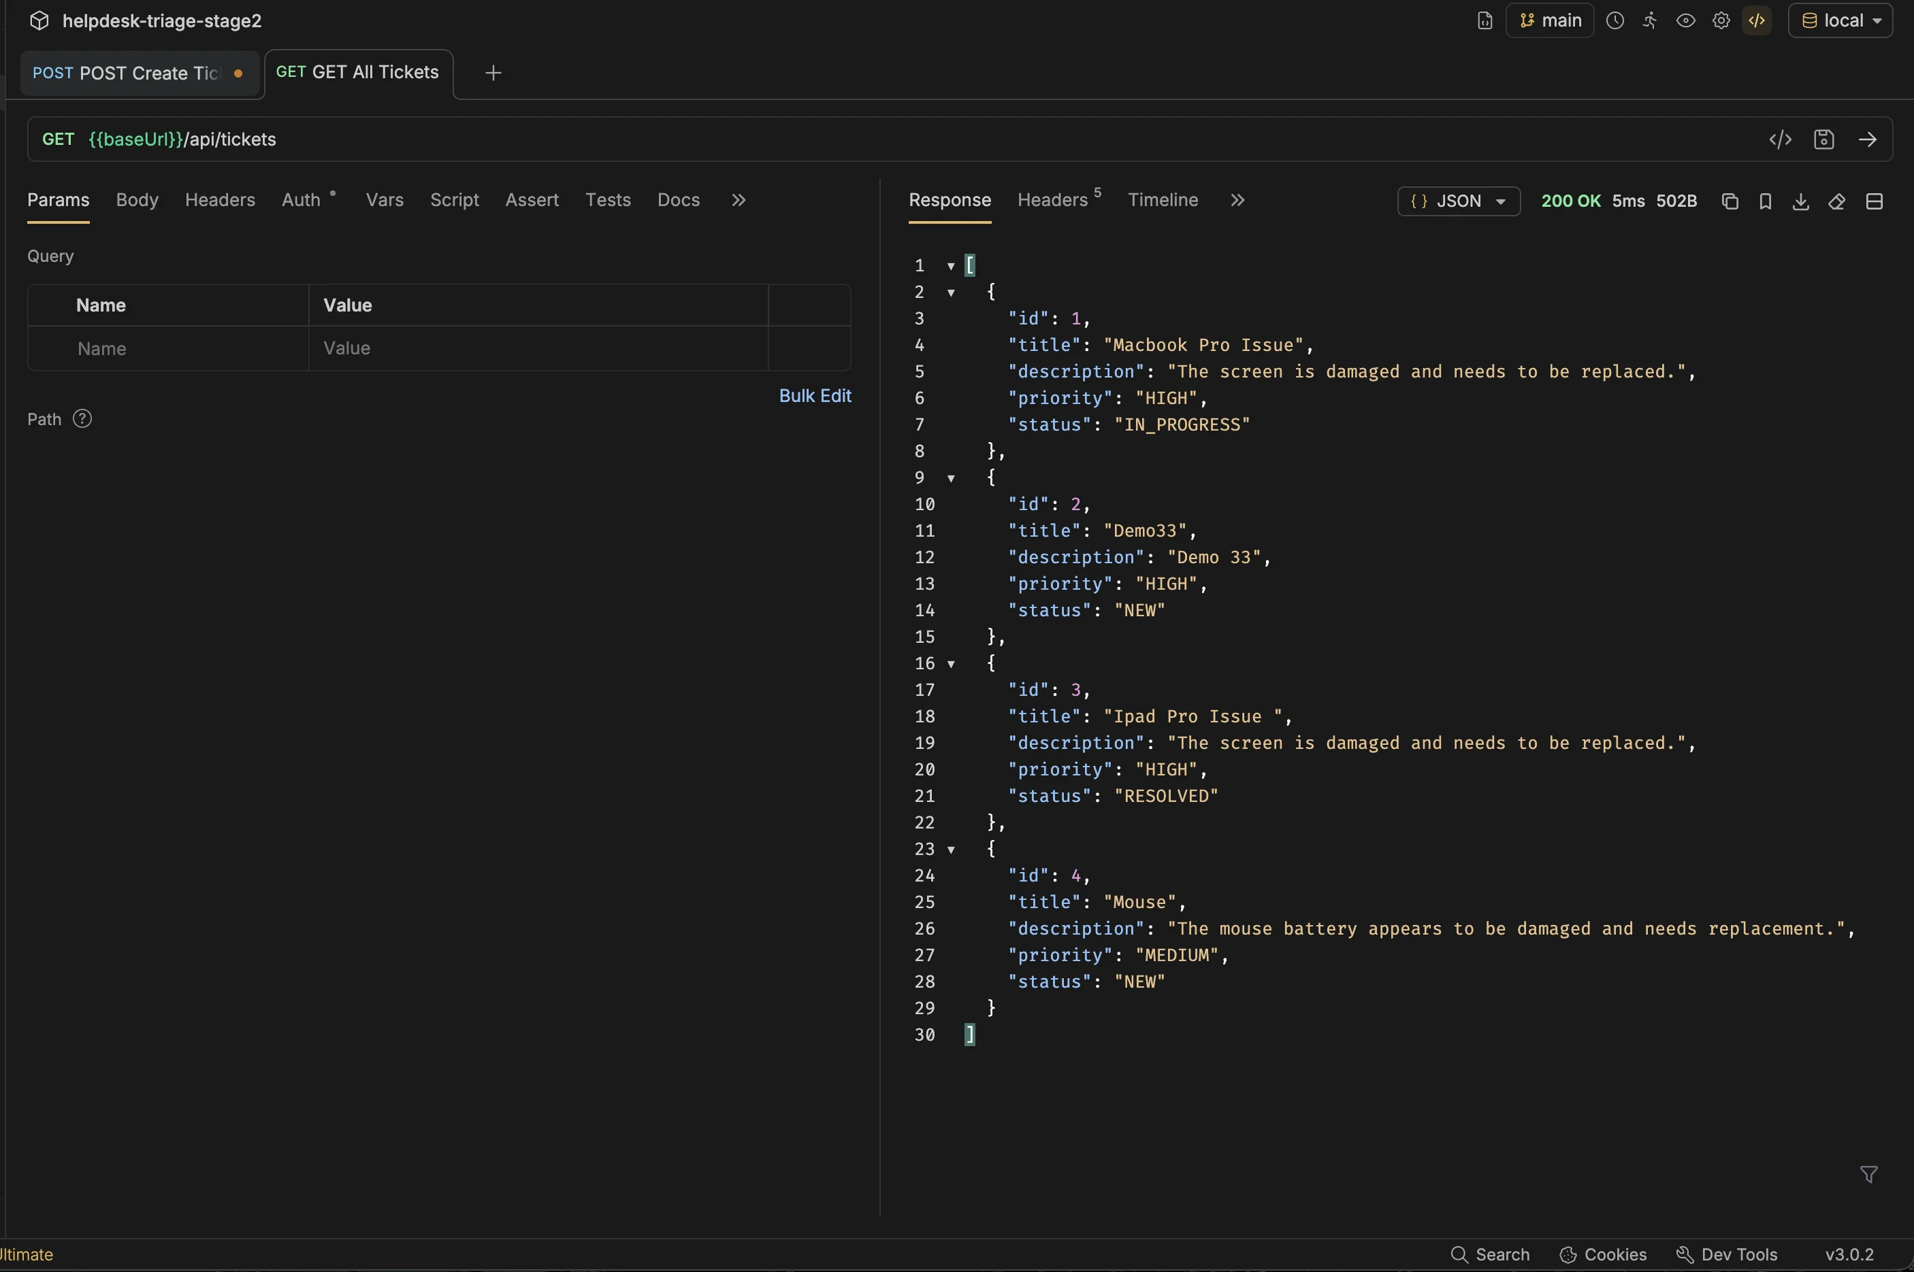1914x1272 pixels.
Task: Open Cookies in the status bar
Action: point(1603,1254)
